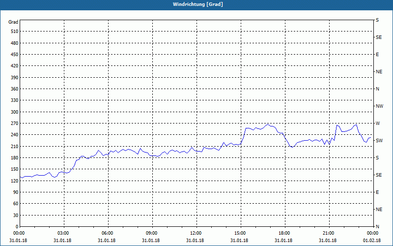Click the 120 y-axis tick label

click(x=14, y=181)
